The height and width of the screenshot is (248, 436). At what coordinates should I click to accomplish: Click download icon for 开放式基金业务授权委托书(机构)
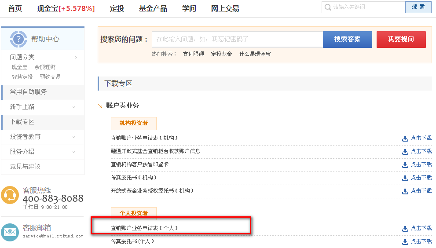[405, 191]
